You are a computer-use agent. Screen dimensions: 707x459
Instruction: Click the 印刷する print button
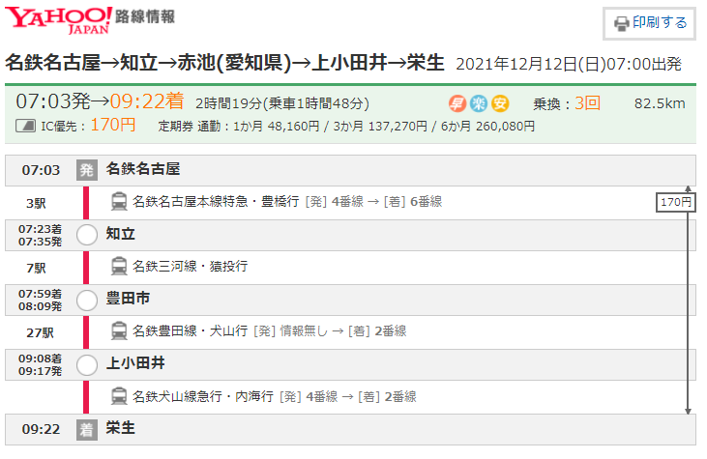coord(649,23)
